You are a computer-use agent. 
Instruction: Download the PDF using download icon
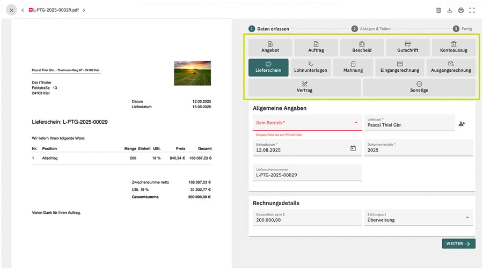coord(449,10)
